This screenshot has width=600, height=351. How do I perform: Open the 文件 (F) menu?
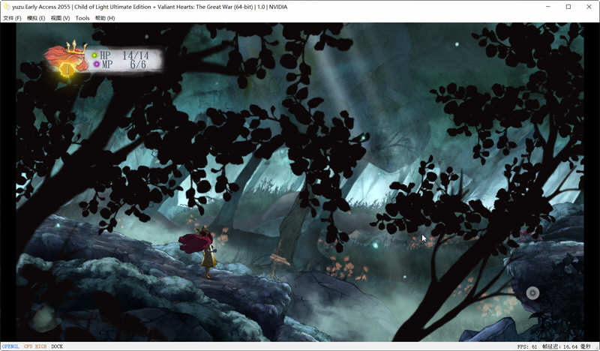(x=12, y=18)
